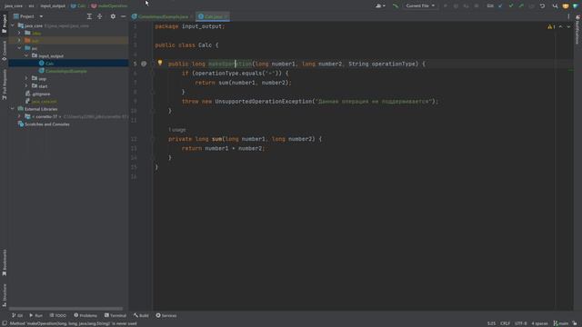Click the collapse-all icon in Project panel
Screen dimensions: 582x327
tap(100, 16)
